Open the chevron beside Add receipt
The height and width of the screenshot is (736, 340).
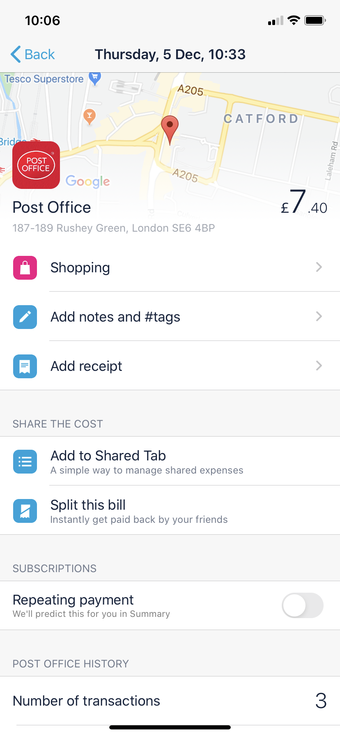pyautogui.click(x=319, y=366)
